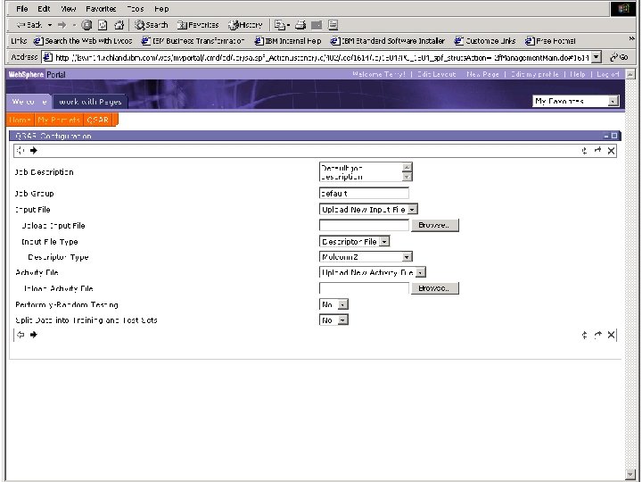Click the browser Back button
Viewport: 642px width, 482px height.
tap(29, 25)
